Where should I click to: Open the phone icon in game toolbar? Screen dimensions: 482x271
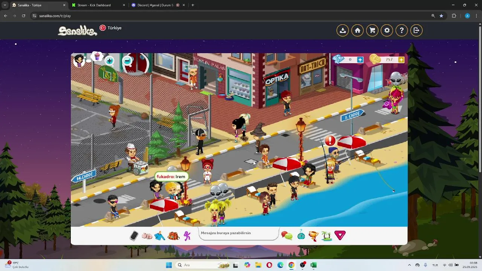point(134,236)
